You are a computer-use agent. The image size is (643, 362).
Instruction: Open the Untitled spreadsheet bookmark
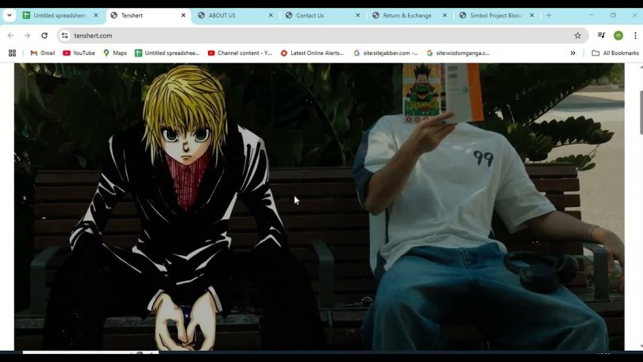click(167, 53)
